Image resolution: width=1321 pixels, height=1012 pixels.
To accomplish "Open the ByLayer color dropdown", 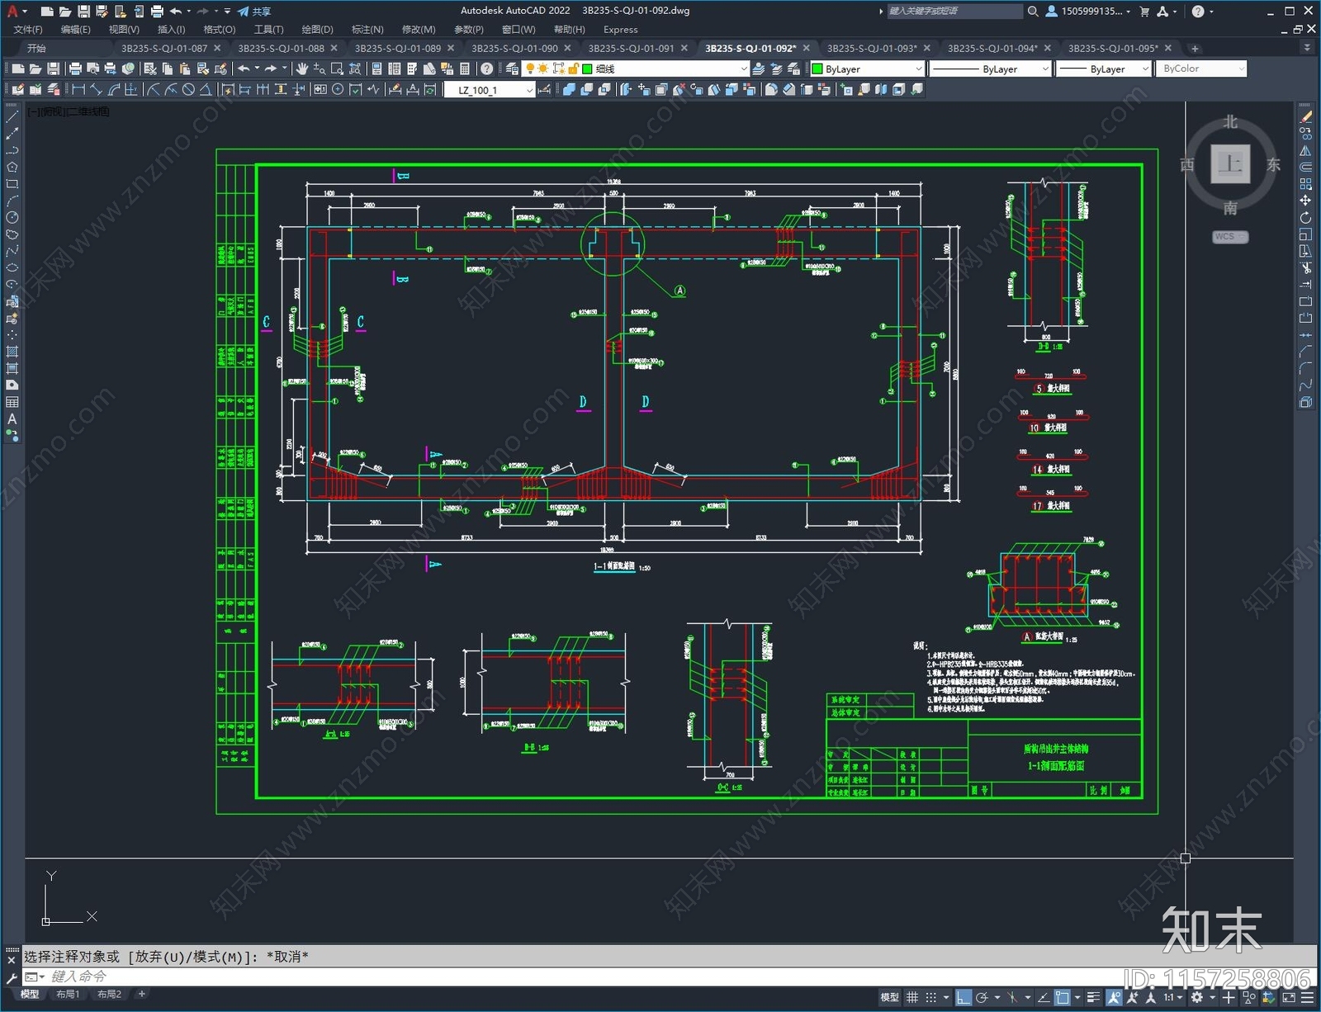I will [867, 69].
